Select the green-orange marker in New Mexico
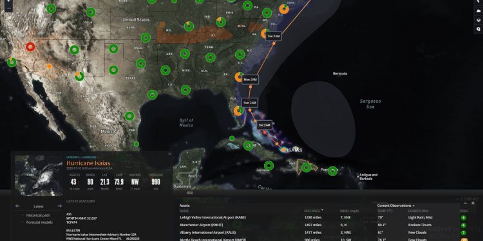This screenshot has height=241, width=483. click(79, 76)
